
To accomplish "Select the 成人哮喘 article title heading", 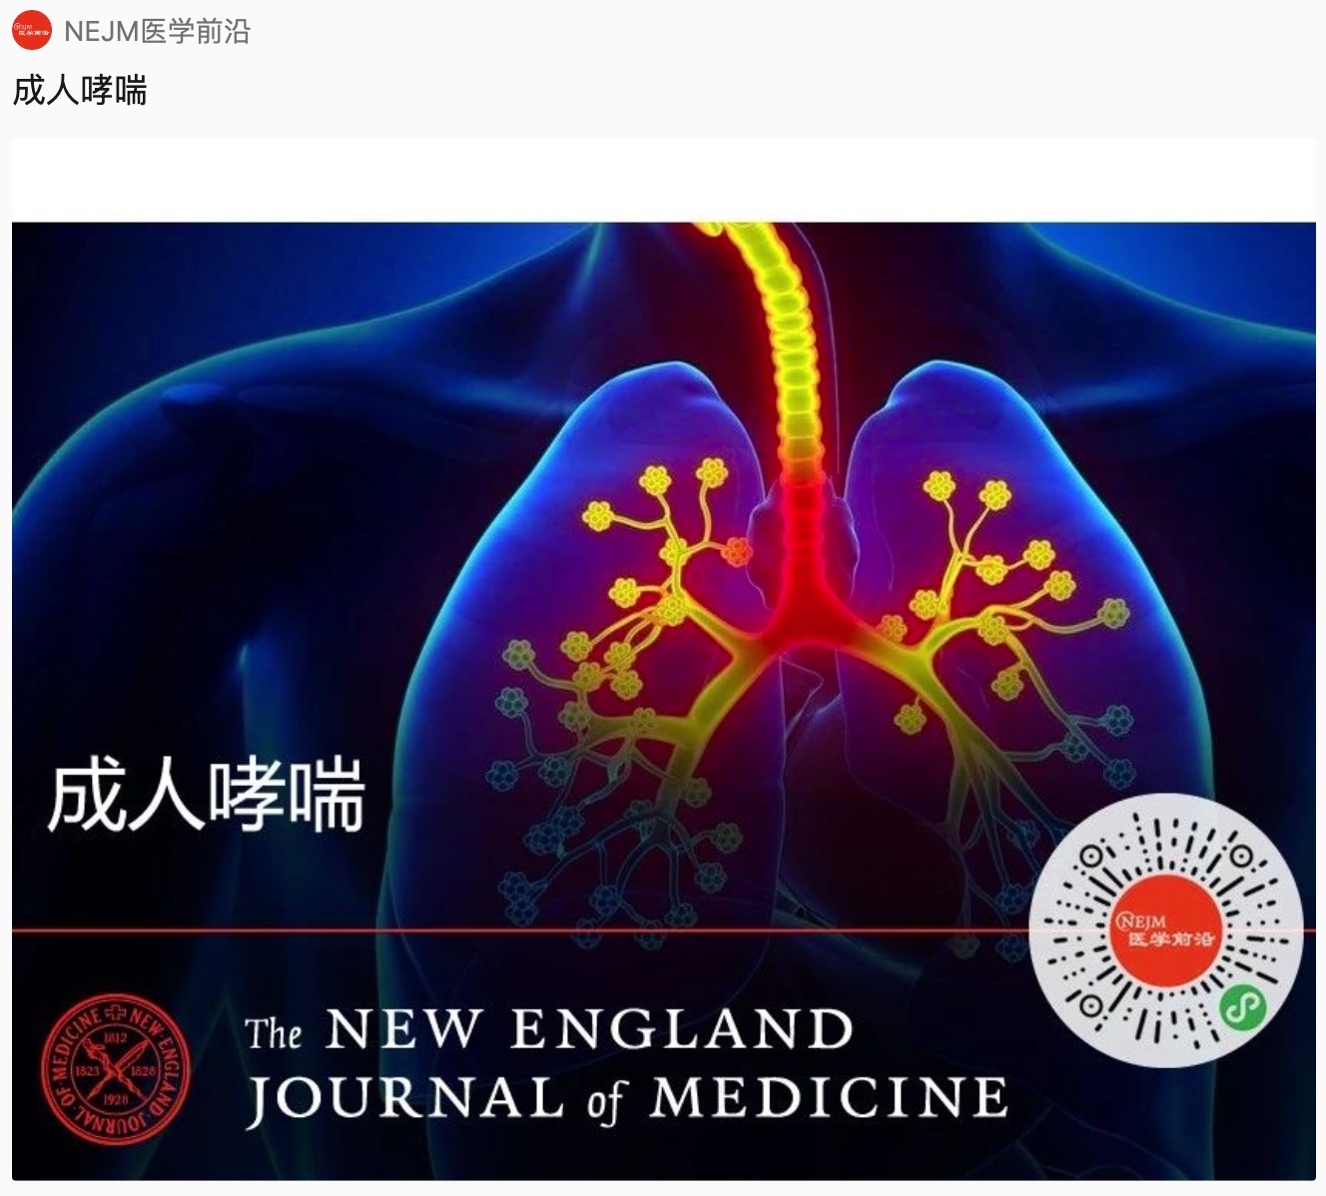I will [x=80, y=91].
